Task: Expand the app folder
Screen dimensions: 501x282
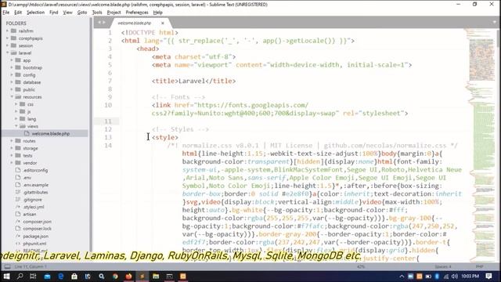Action: point(12,60)
